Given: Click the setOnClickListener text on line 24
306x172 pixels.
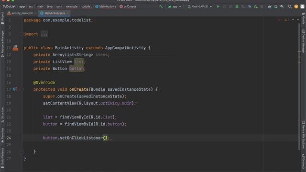Looking at the screenshot, I should click(x=81, y=138).
